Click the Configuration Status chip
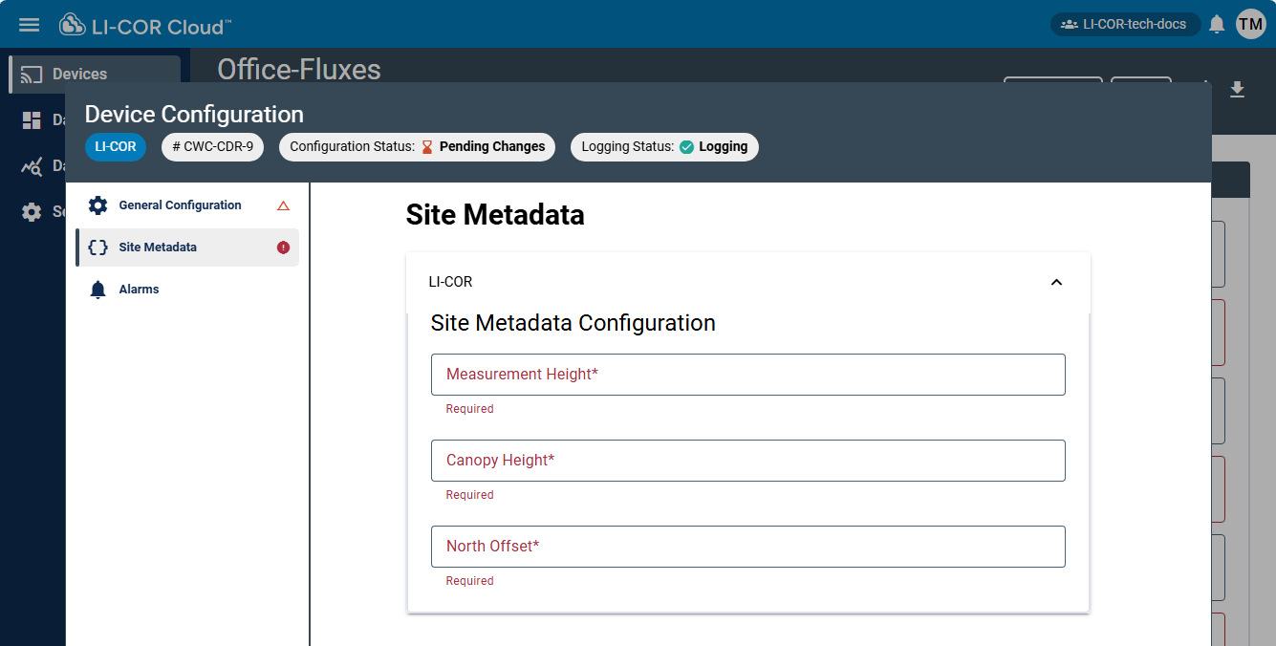Viewport: 1276px width, 646px height. point(417,147)
